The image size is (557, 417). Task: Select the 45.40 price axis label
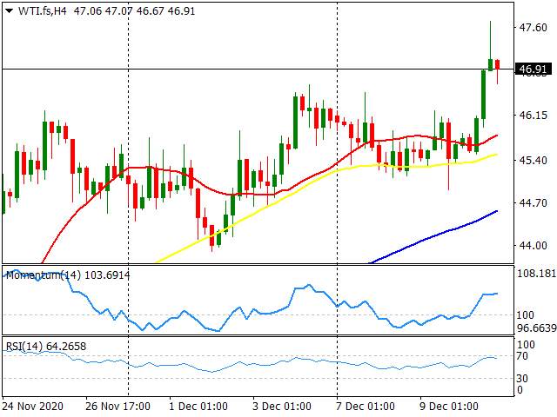(x=533, y=160)
